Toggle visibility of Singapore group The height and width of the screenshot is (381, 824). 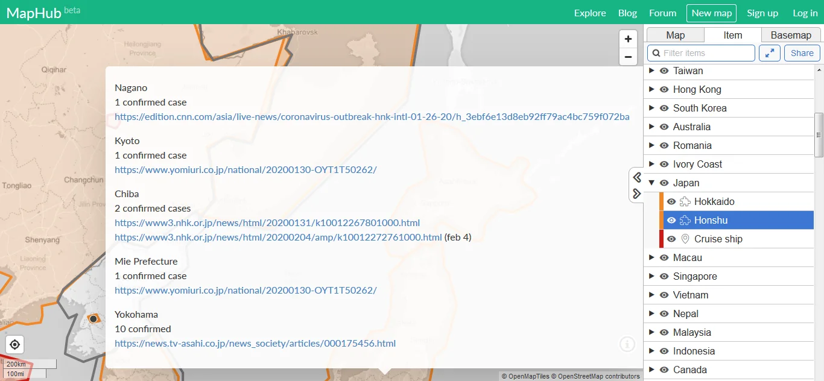664,276
